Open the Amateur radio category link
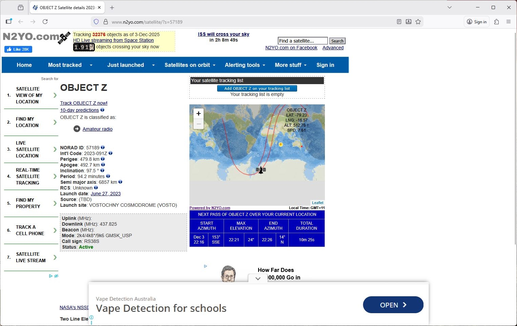Image resolution: width=517 pixels, height=326 pixels. 98,129
